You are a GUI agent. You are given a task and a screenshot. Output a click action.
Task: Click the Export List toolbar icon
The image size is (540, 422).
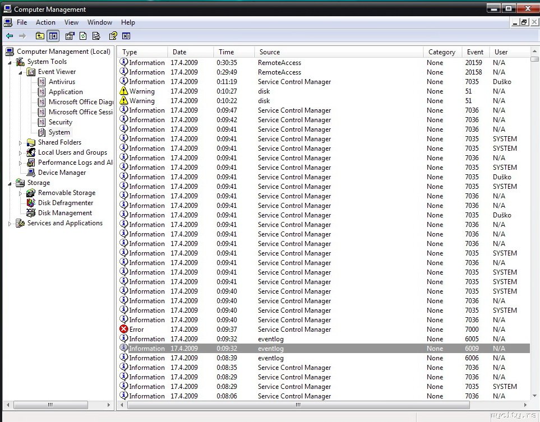96,36
